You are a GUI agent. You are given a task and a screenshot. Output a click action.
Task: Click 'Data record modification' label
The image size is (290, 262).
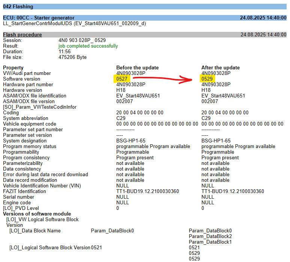(x=30, y=180)
